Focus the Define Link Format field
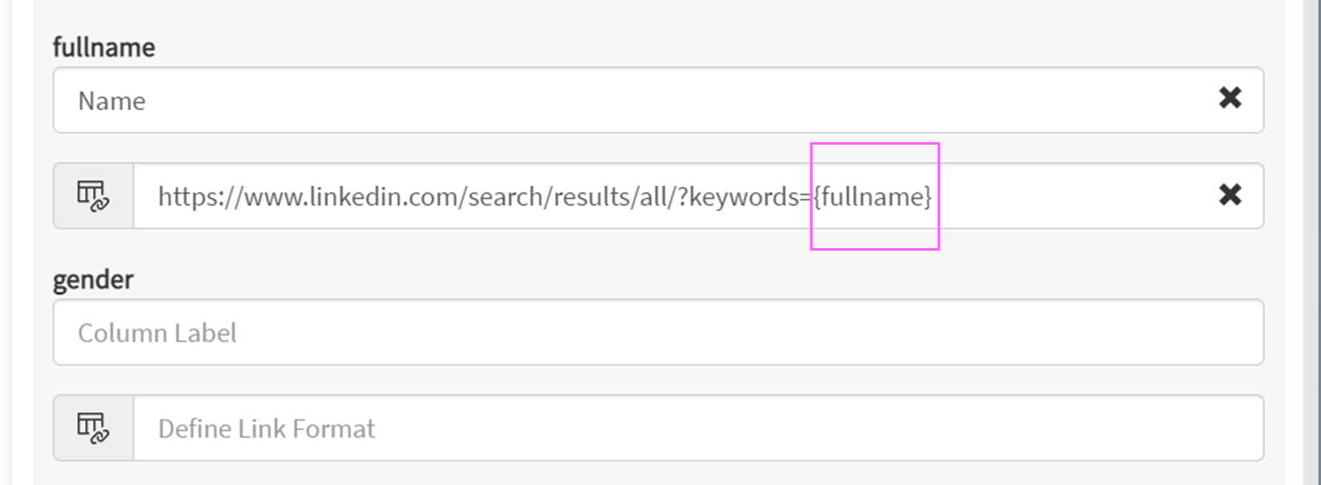Viewport: 1321px width, 485px height. point(698,428)
